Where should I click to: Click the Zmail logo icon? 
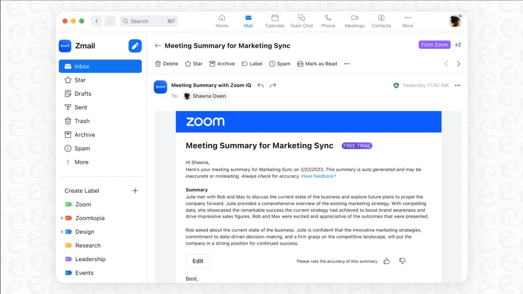tap(65, 46)
